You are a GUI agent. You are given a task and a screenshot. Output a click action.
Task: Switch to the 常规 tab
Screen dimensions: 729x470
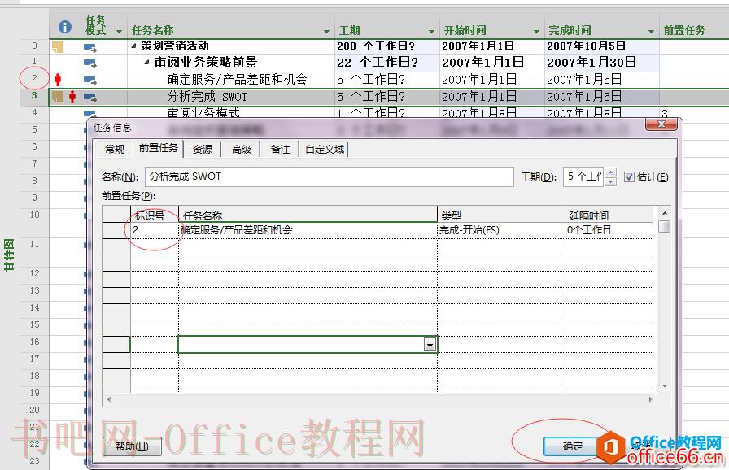(x=115, y=149)
